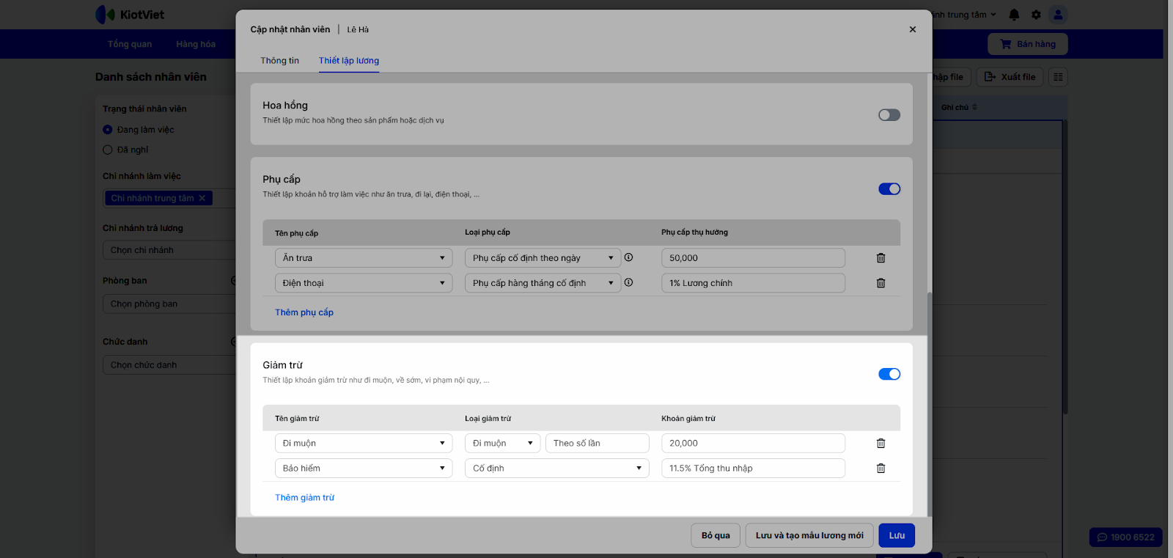Expand the Cố định deduction type dropdown

556,469
